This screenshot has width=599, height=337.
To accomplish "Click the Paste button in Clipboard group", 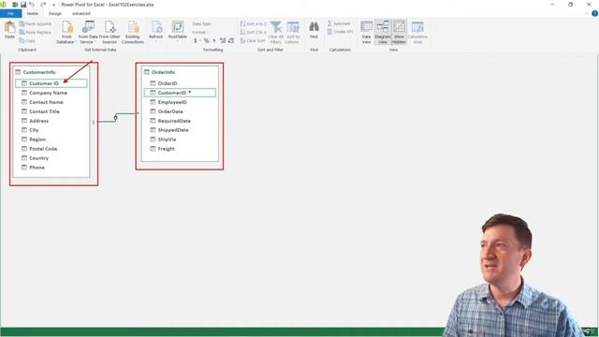I will [9, 30].
